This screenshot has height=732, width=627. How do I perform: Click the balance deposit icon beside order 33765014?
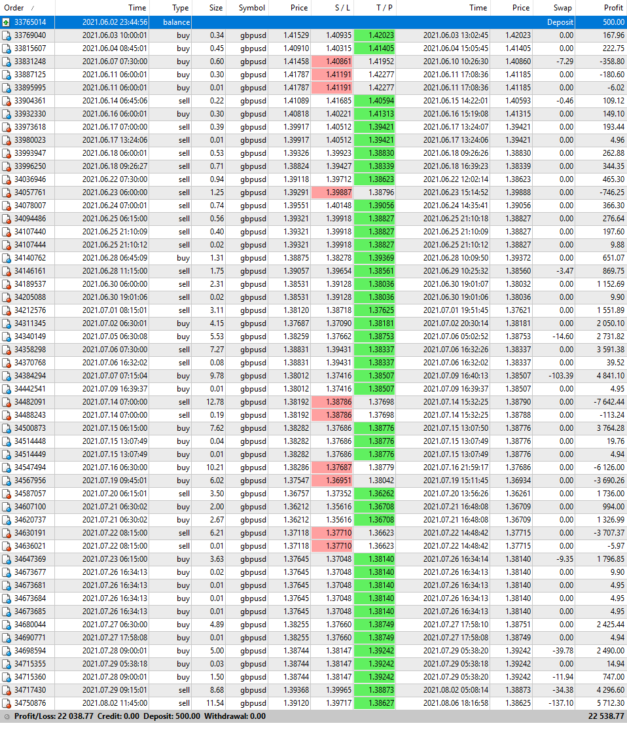pos(6,22)
